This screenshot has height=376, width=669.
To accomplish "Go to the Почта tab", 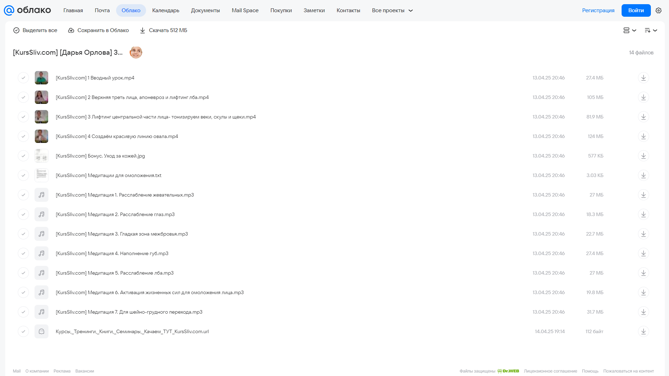I will pos(102,10).
